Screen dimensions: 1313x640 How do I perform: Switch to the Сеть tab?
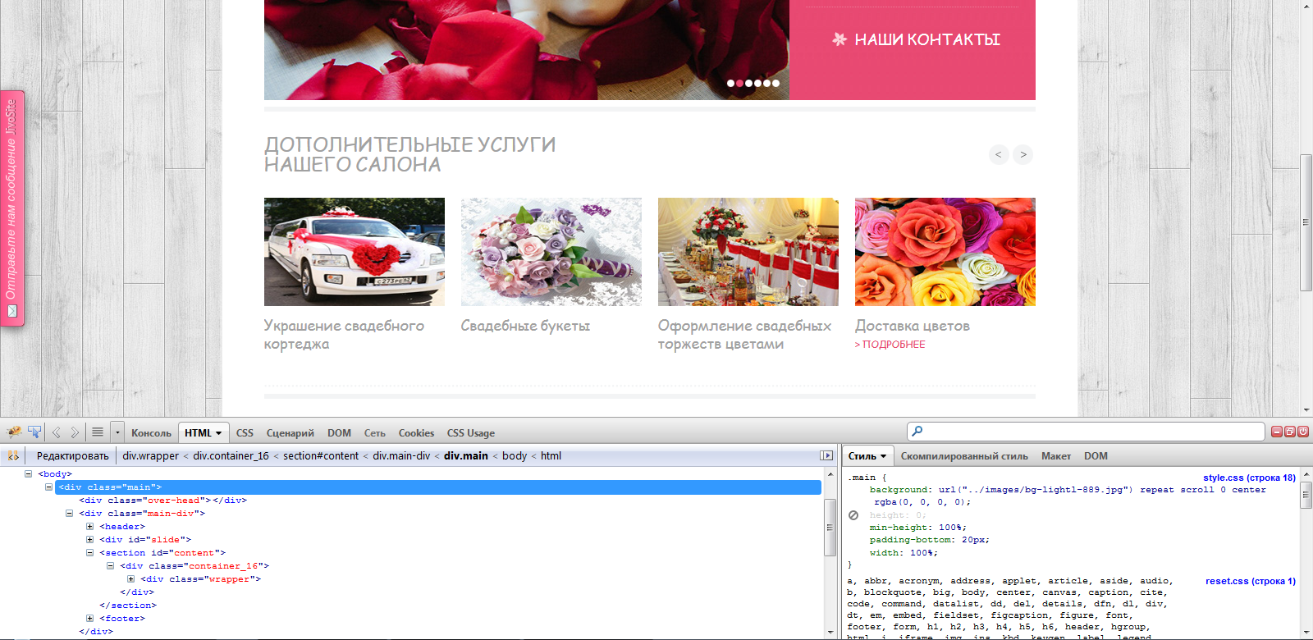(375, 432)
